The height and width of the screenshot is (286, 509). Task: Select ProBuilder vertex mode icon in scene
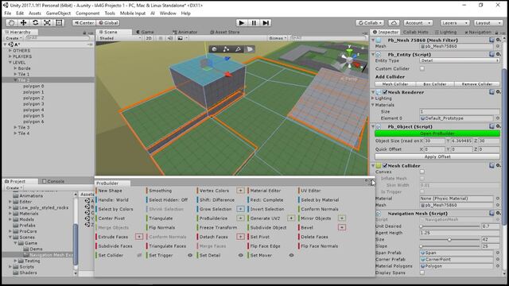coord(226,49)
